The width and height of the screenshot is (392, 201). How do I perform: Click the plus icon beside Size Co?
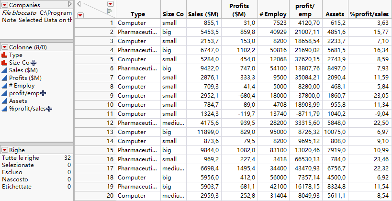[x=34, y=63]
